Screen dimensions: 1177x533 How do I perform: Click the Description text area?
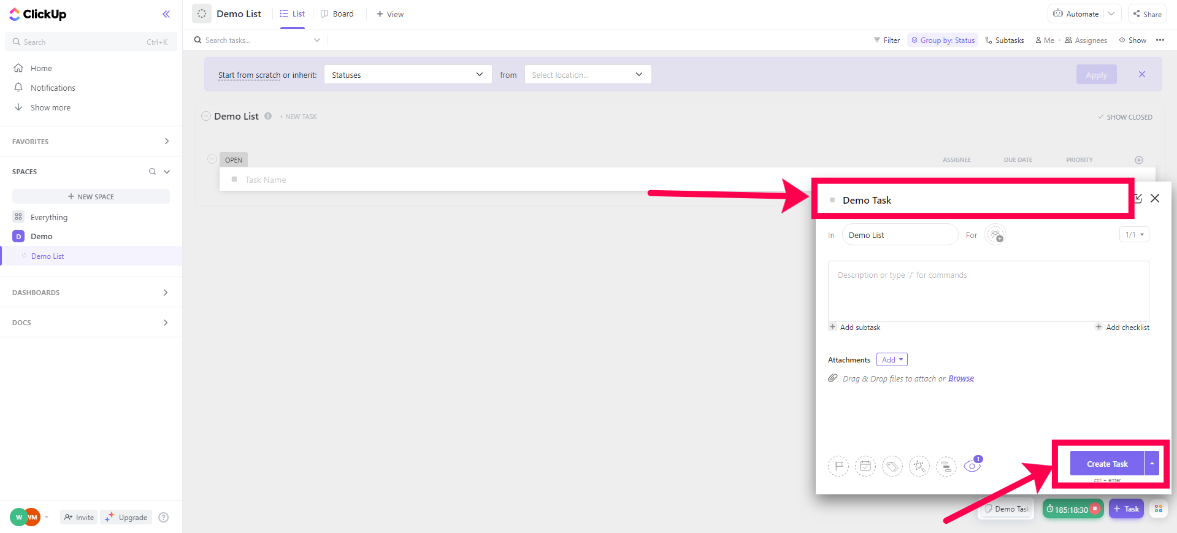(x=988, y=291)
